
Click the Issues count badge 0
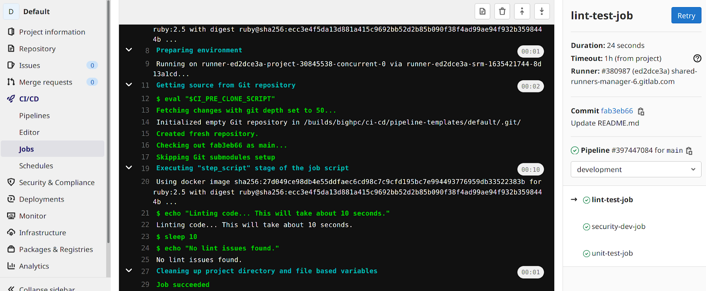pyautogui.click(x=92, y=65)
